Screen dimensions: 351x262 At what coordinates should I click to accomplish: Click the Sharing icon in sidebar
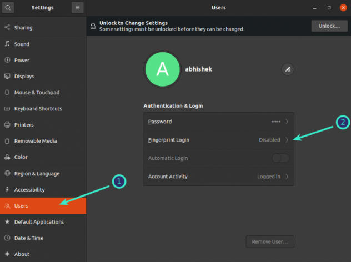tap(7, 28)
